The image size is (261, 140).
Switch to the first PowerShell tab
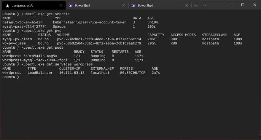97,6
